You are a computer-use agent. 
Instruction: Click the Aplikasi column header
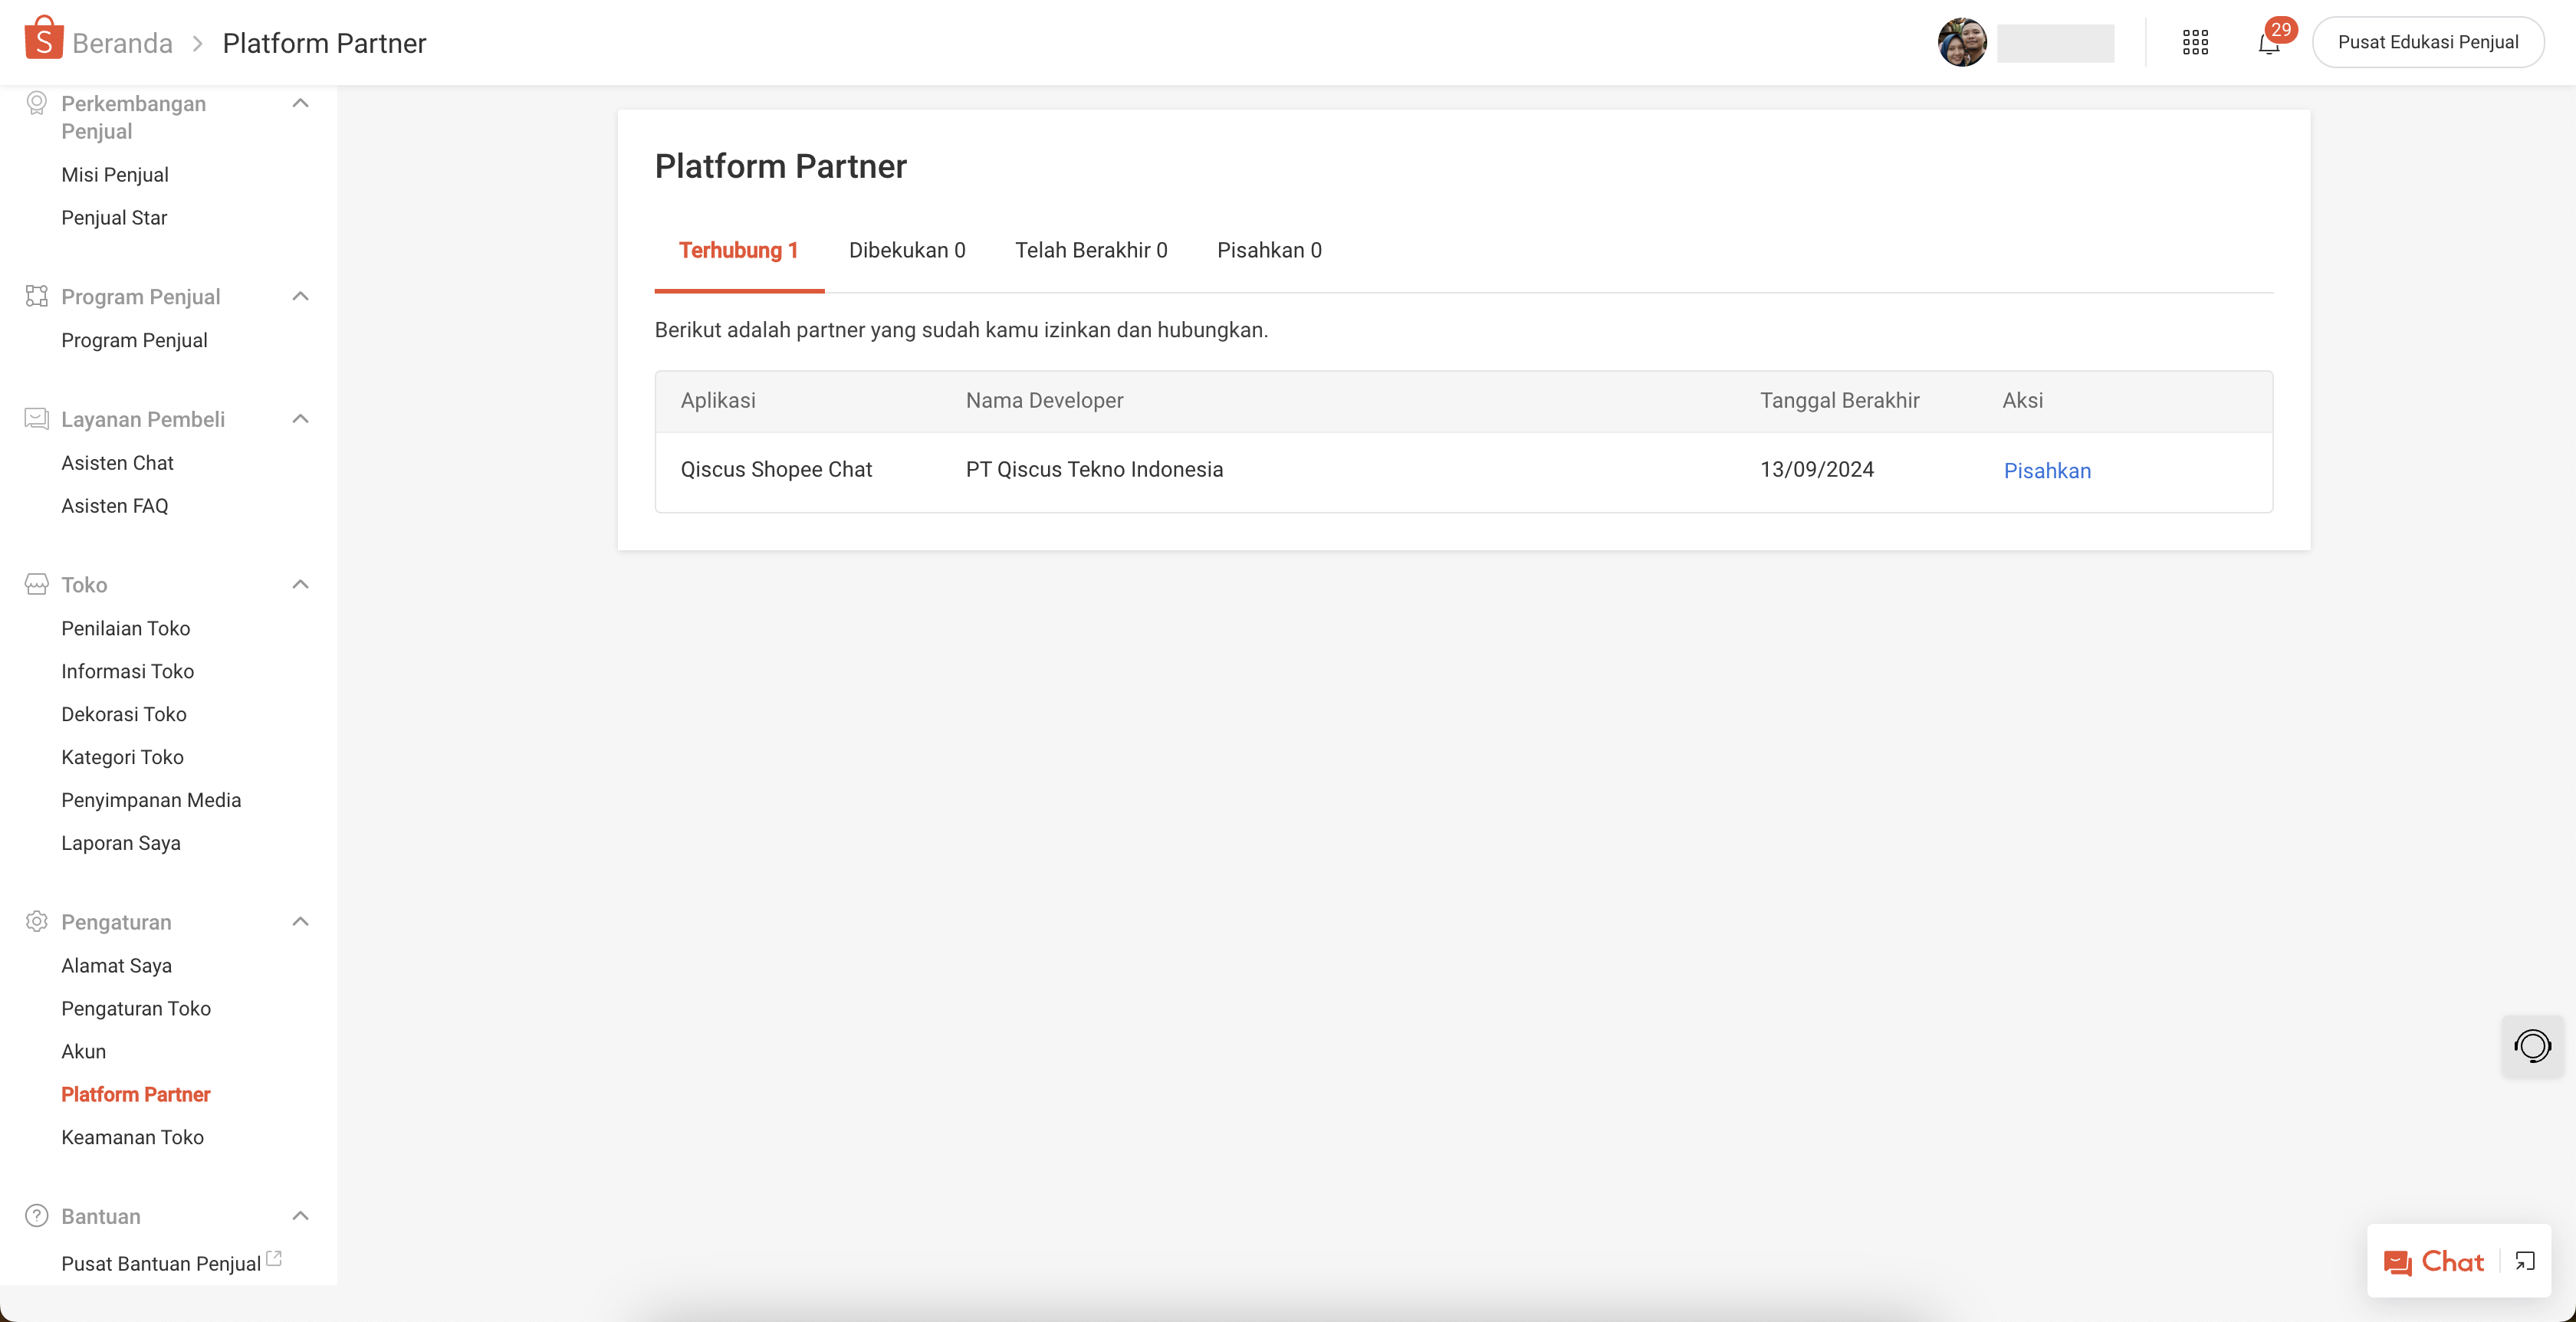718,401
